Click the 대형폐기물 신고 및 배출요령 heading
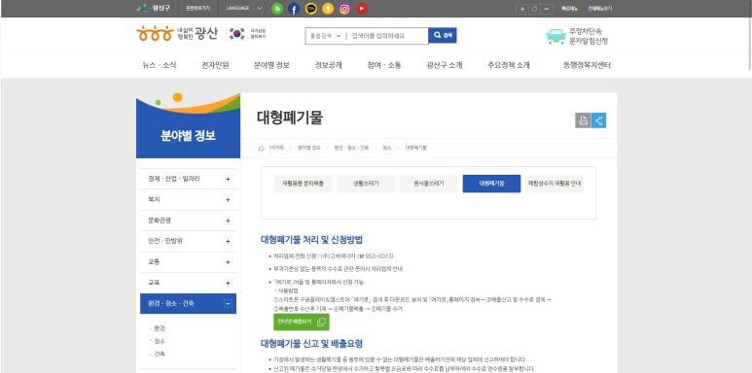 311,343
